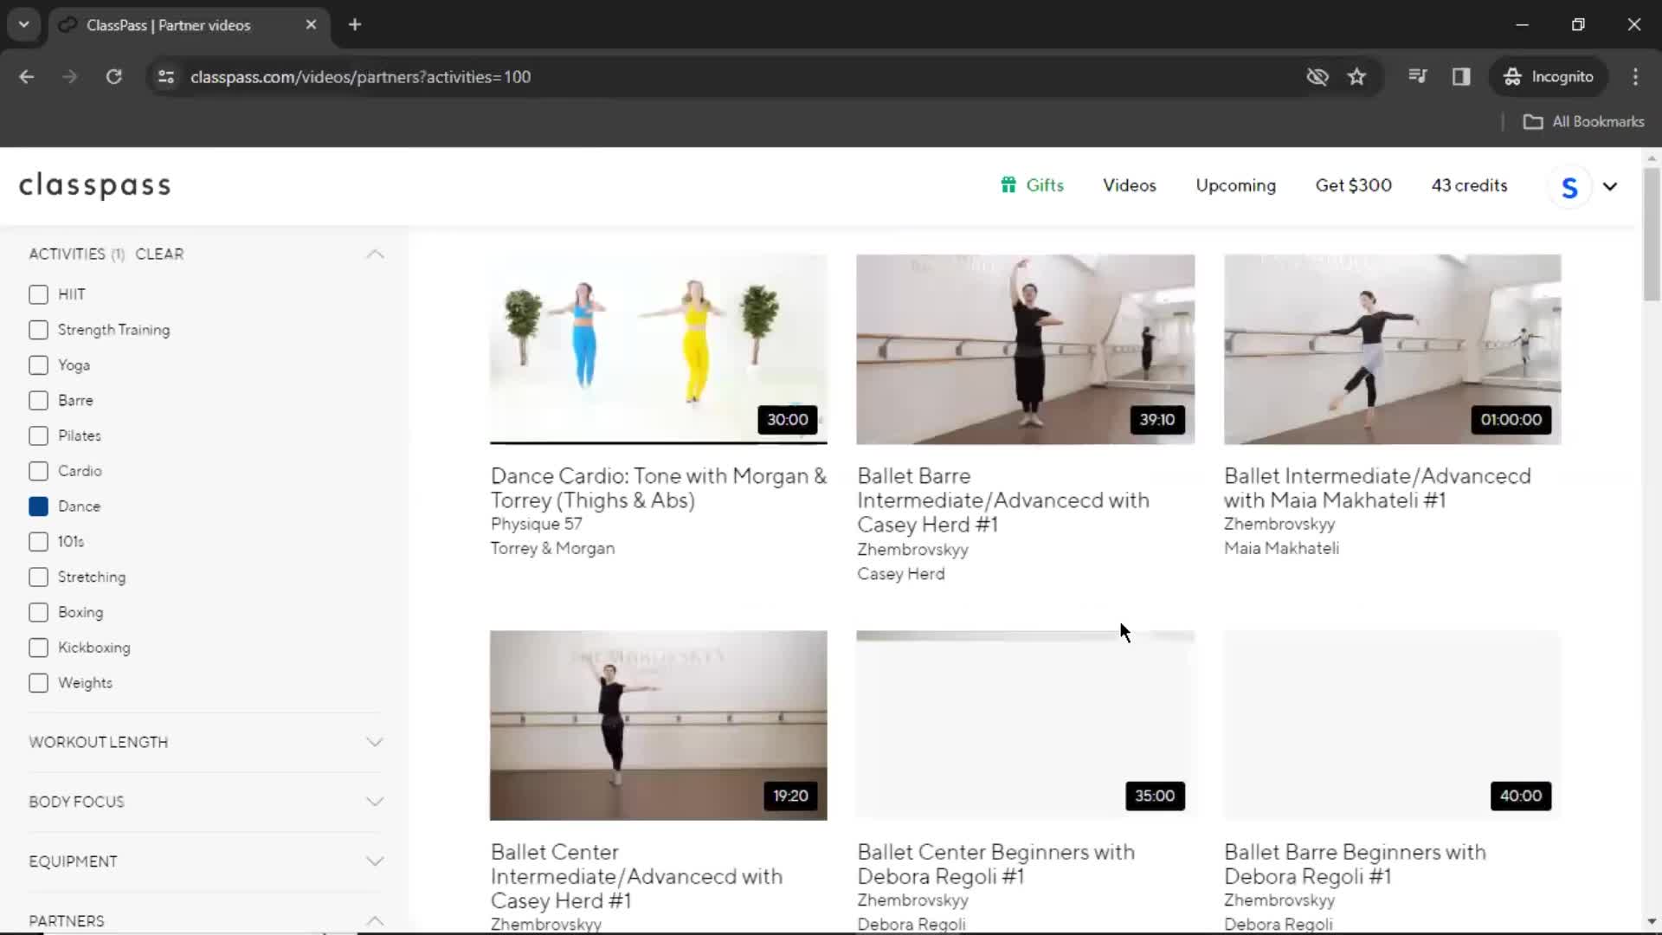This screenshot has height=935, width=1662.
Task: Enable the Yoga activity filter
Action: coord(38,364)
